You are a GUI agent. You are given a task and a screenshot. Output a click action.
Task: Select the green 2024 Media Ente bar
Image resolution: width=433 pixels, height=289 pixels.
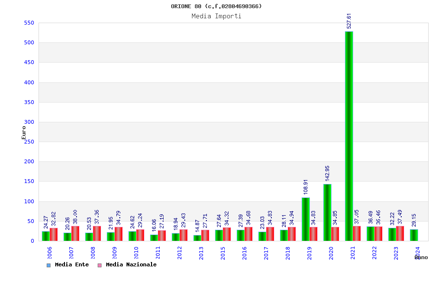pos(414,235)
